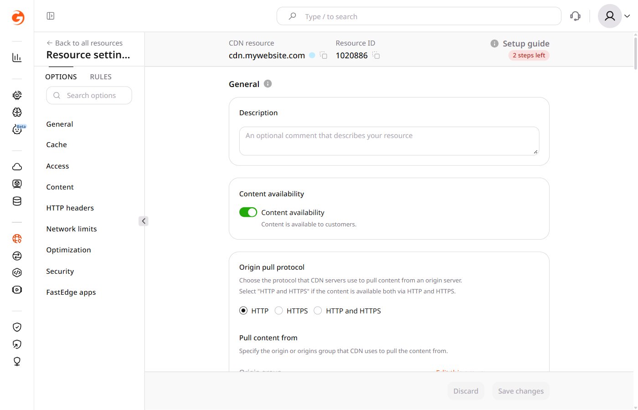Viewport: 638px width, 410px height.
Task: Toggle the Content availability switch off
Action: tap(248, 212)
